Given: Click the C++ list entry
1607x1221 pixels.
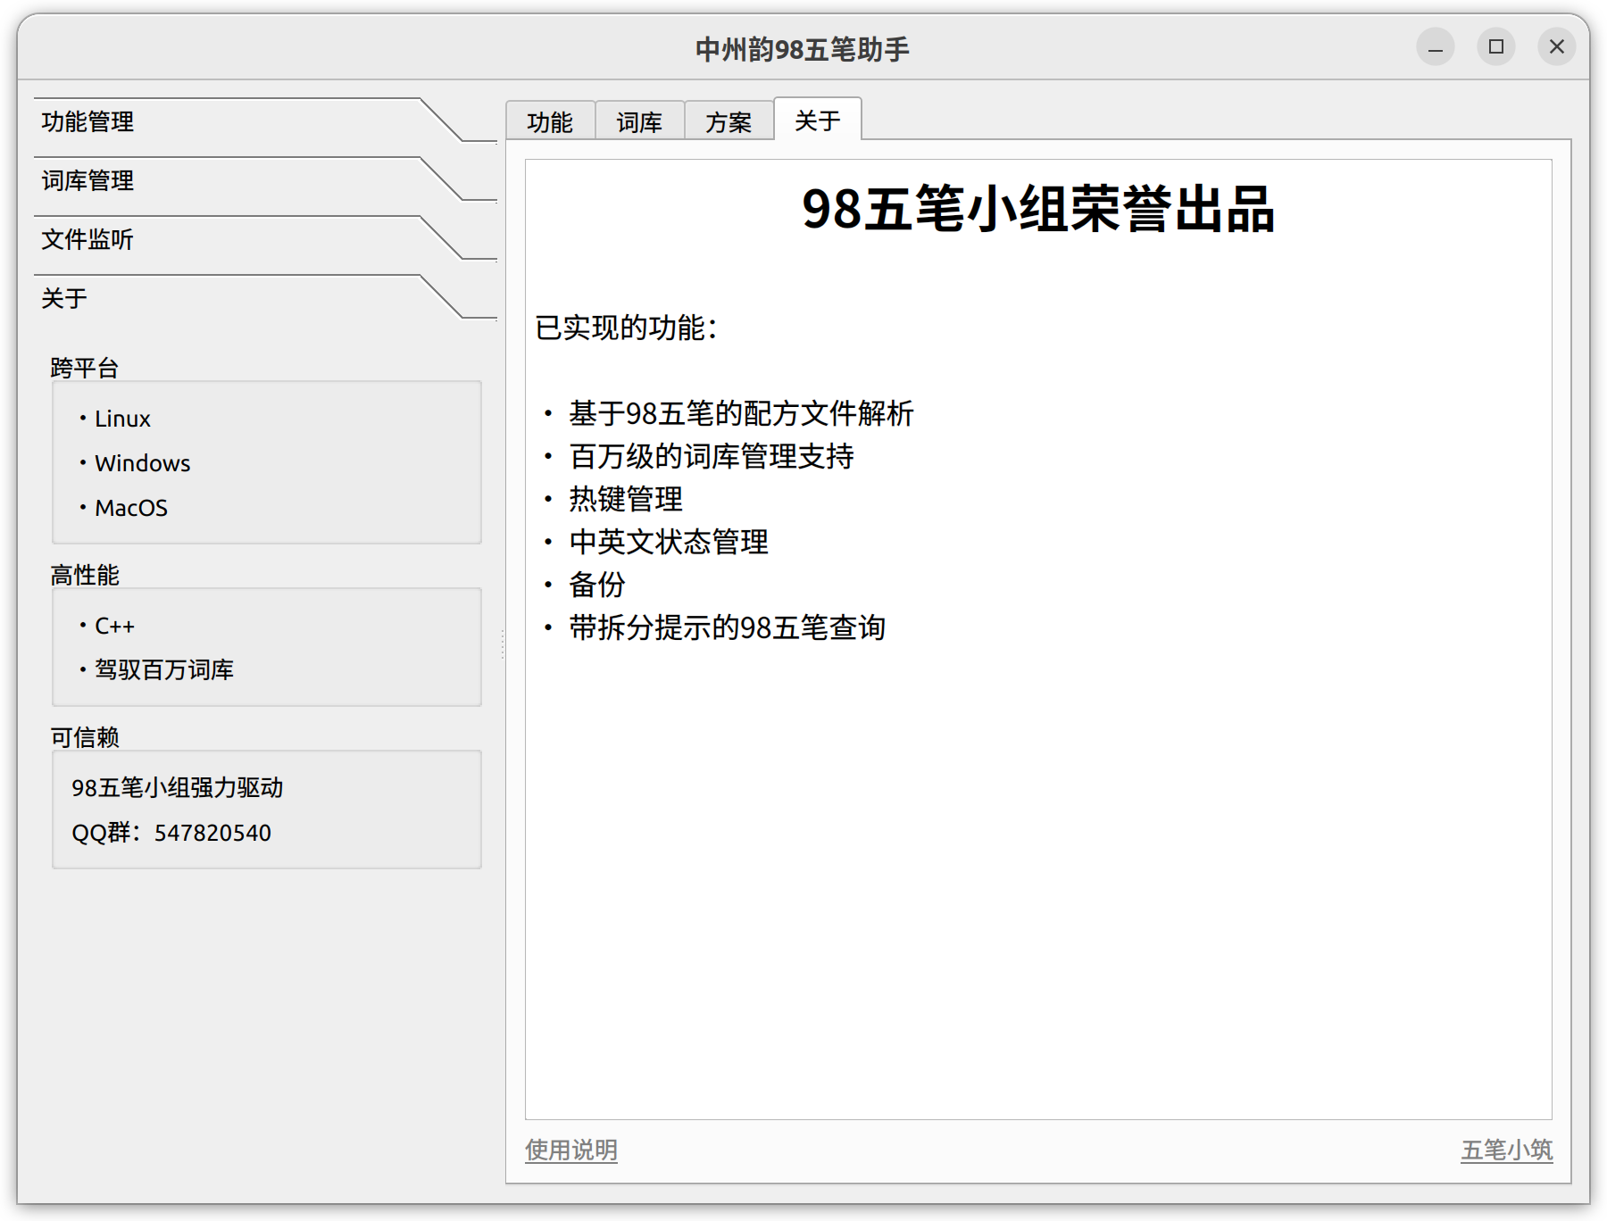Looking at the screenshot, I should click(115, 626).
